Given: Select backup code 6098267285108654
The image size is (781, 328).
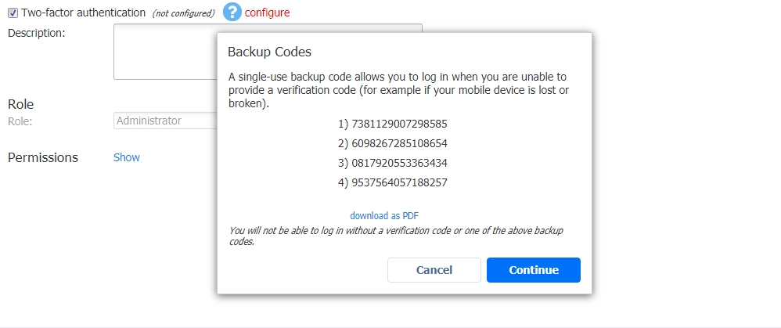Looking at the screenshot, I should tap(399, 143).
